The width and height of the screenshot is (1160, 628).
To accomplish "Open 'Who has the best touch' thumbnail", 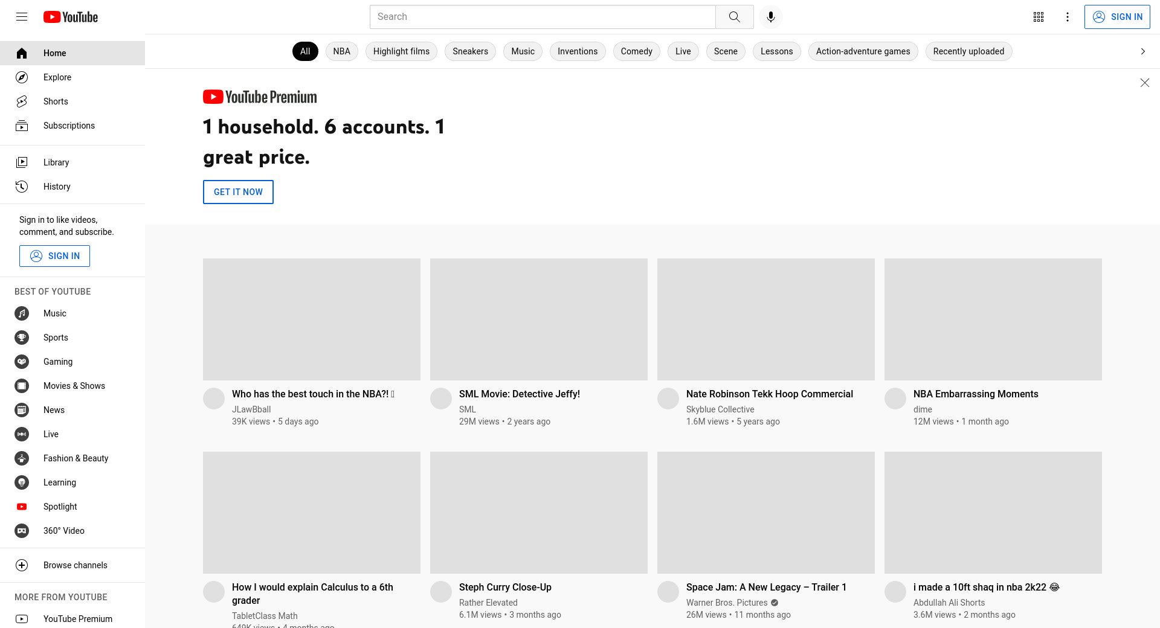I will (x=312, y=319).
